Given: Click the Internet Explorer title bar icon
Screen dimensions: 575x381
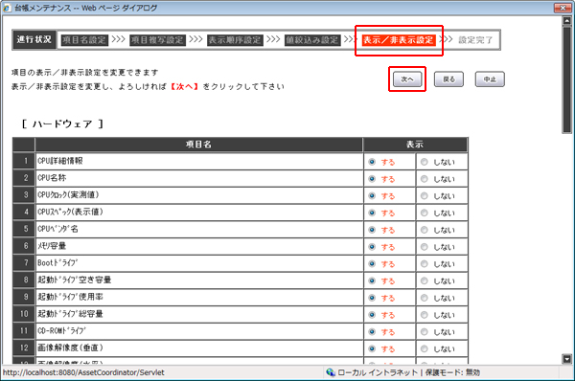Looking at the screenshot, I should tap(7, 8).
